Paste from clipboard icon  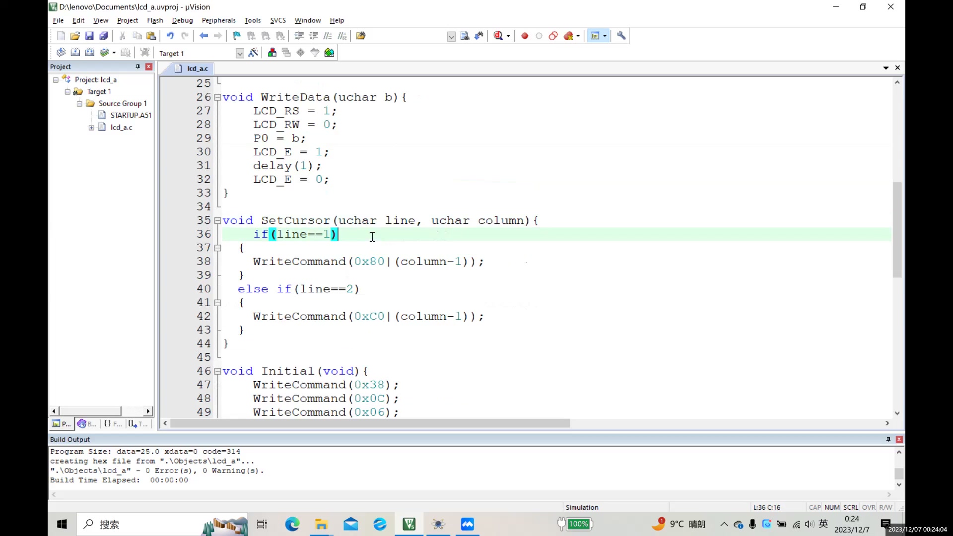(151, 36)
